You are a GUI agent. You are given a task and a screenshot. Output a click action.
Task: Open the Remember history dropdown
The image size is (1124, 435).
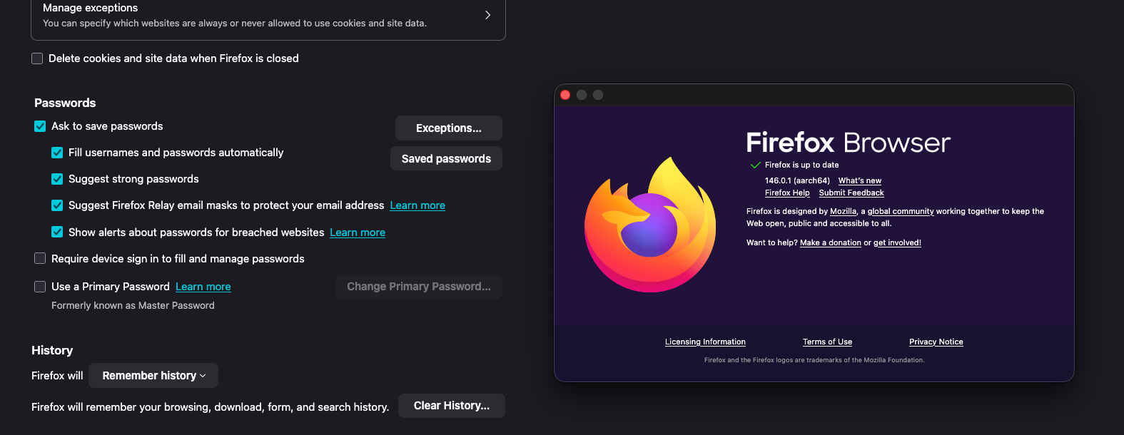pos(153,376)
